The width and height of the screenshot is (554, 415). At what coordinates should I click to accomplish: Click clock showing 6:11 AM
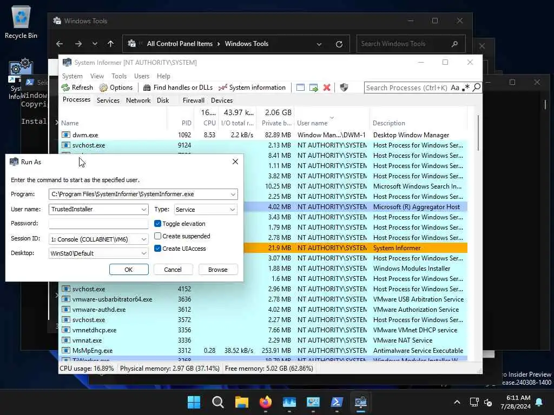518,398
